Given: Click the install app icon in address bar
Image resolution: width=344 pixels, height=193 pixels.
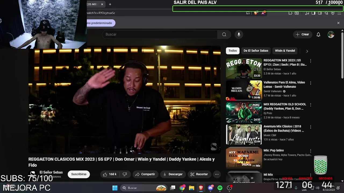Looking at the screenshot, I should pos(248,13).
